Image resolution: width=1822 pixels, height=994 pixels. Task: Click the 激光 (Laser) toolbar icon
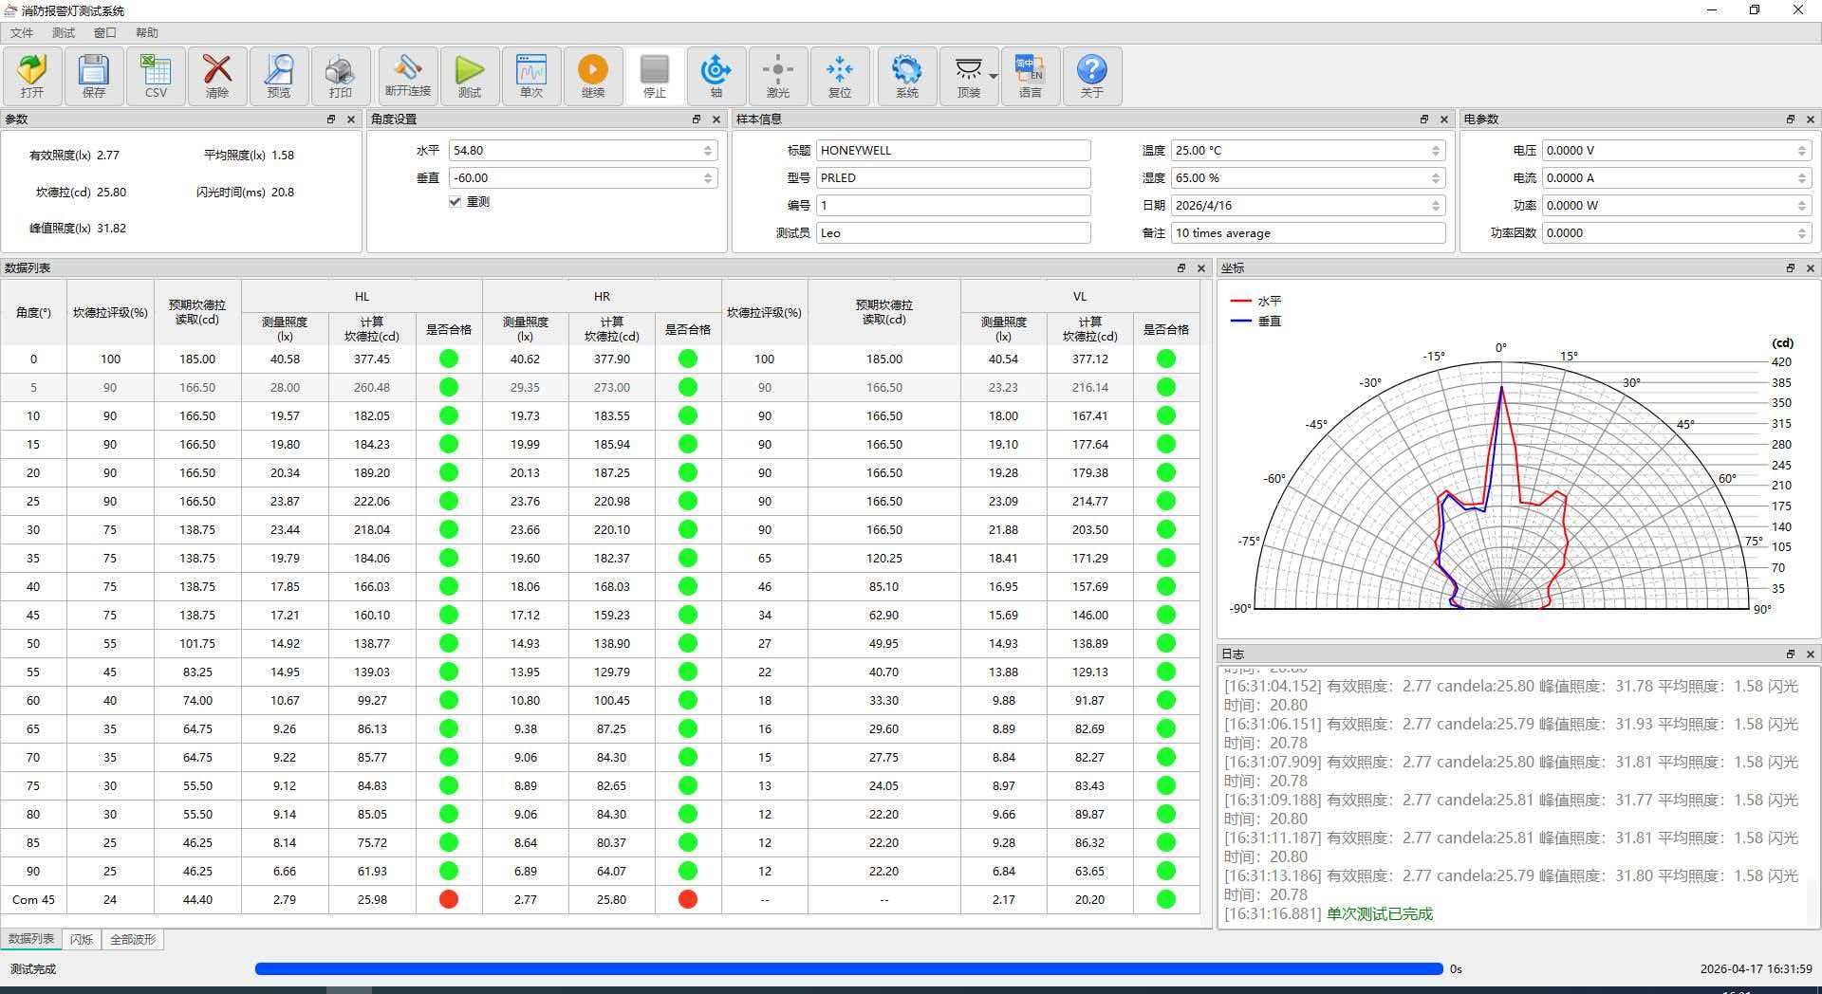778,76
